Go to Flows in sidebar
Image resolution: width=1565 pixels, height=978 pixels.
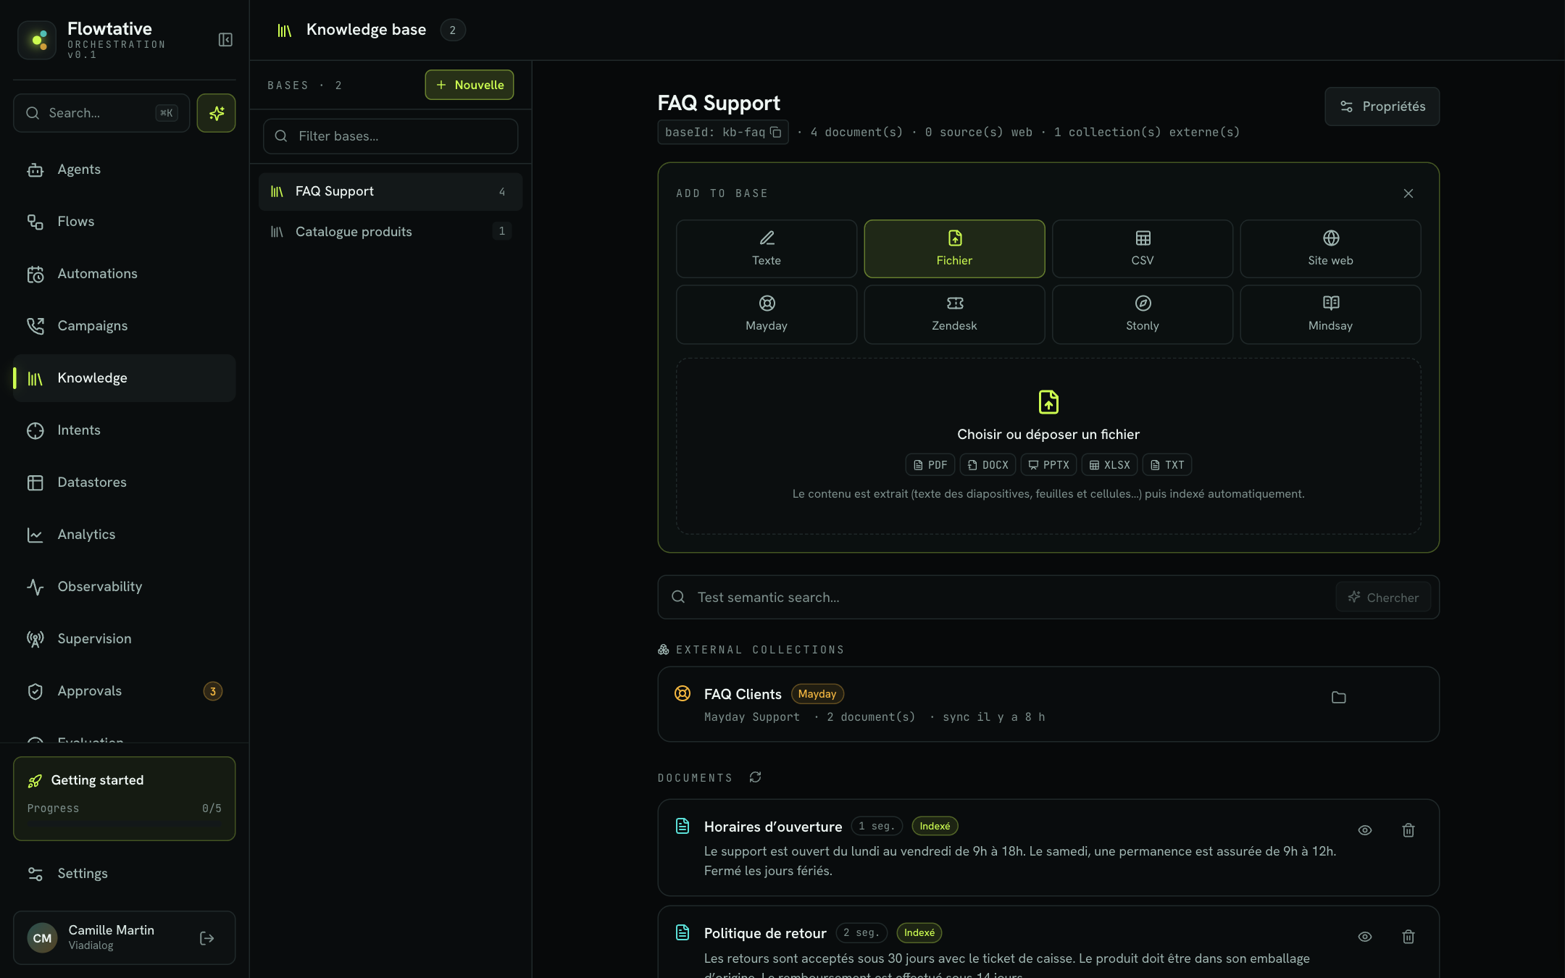click(124, 222)
